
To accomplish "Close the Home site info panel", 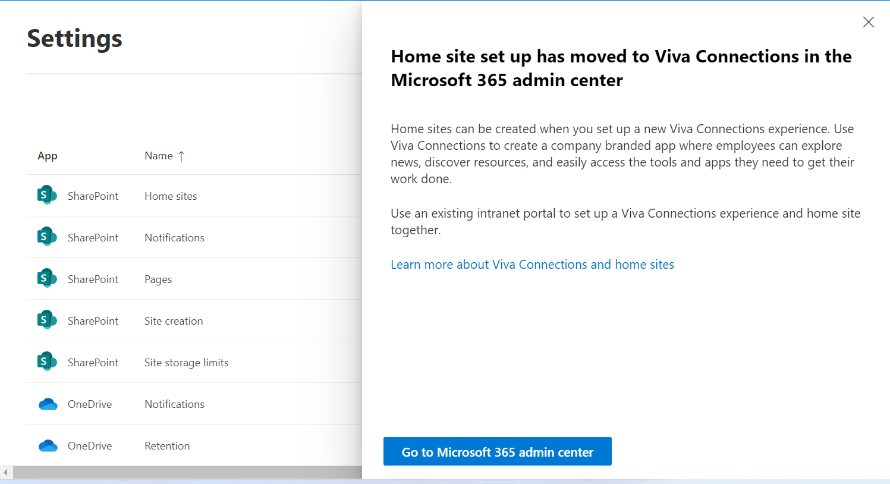I will point(869,22).
